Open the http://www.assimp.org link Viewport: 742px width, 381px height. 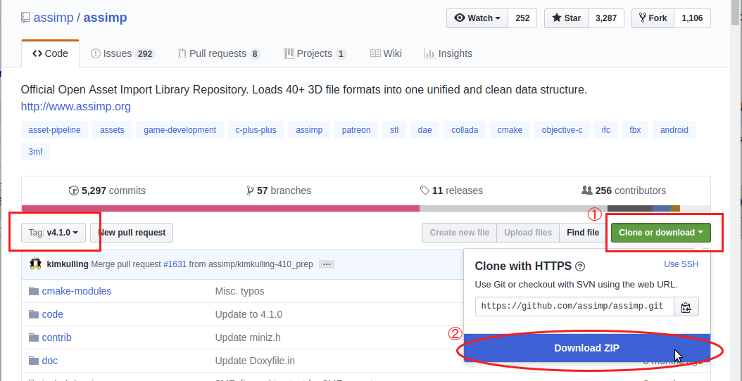tap(75, 107)
